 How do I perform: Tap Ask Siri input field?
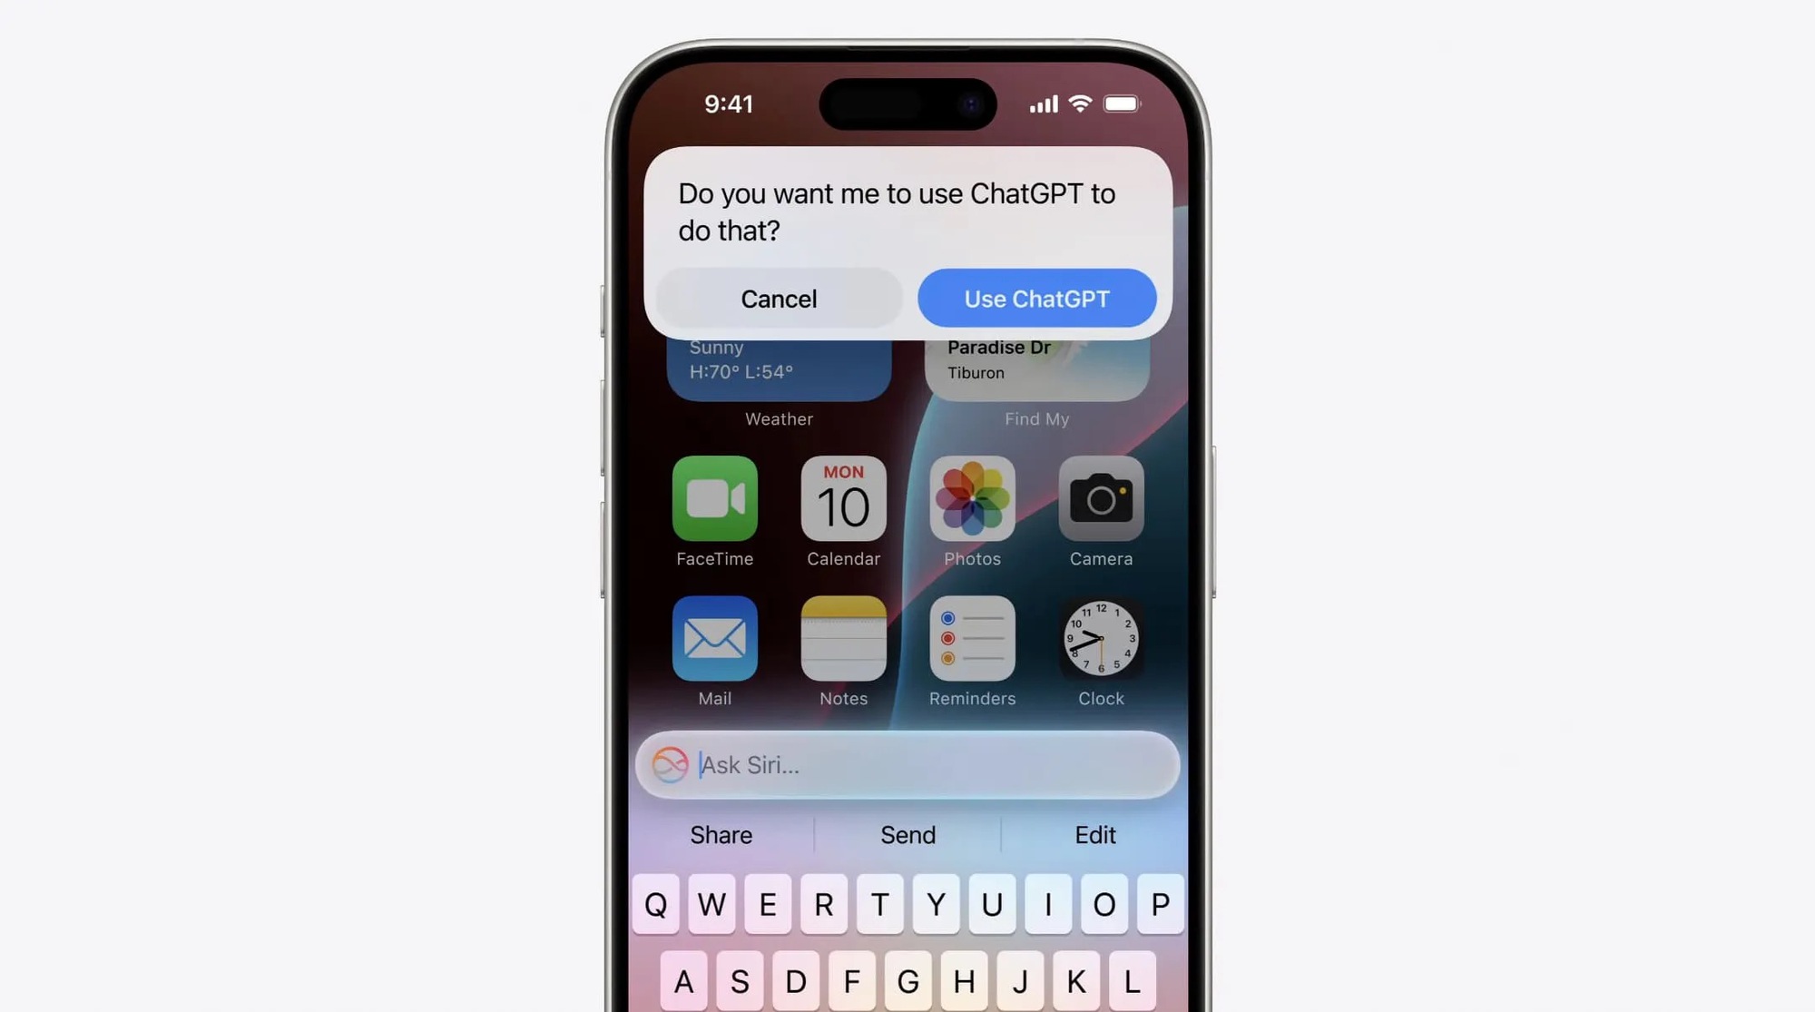907,764
